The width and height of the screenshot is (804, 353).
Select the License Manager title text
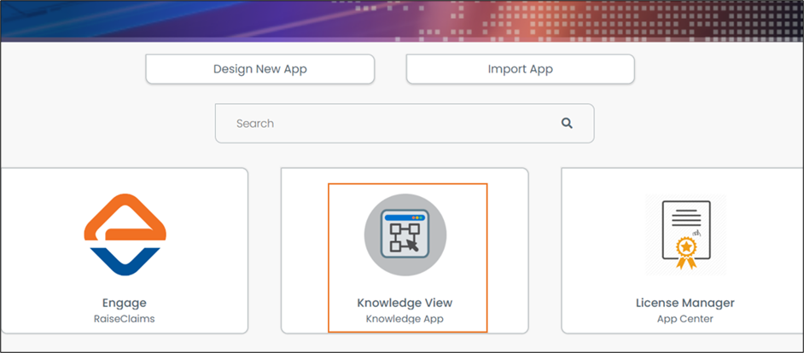click(685, 303)
